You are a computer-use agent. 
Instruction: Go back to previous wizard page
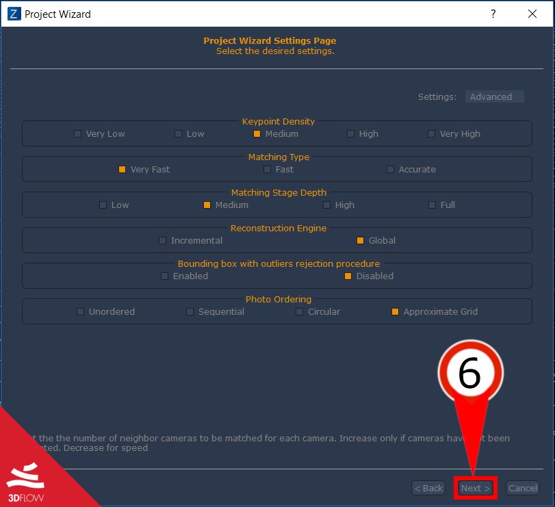point(428,489)
